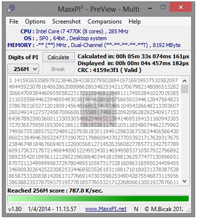This screenshot has width=197, height=219.
Task: Click inside the PI digits text area
Action: [94, 131]
